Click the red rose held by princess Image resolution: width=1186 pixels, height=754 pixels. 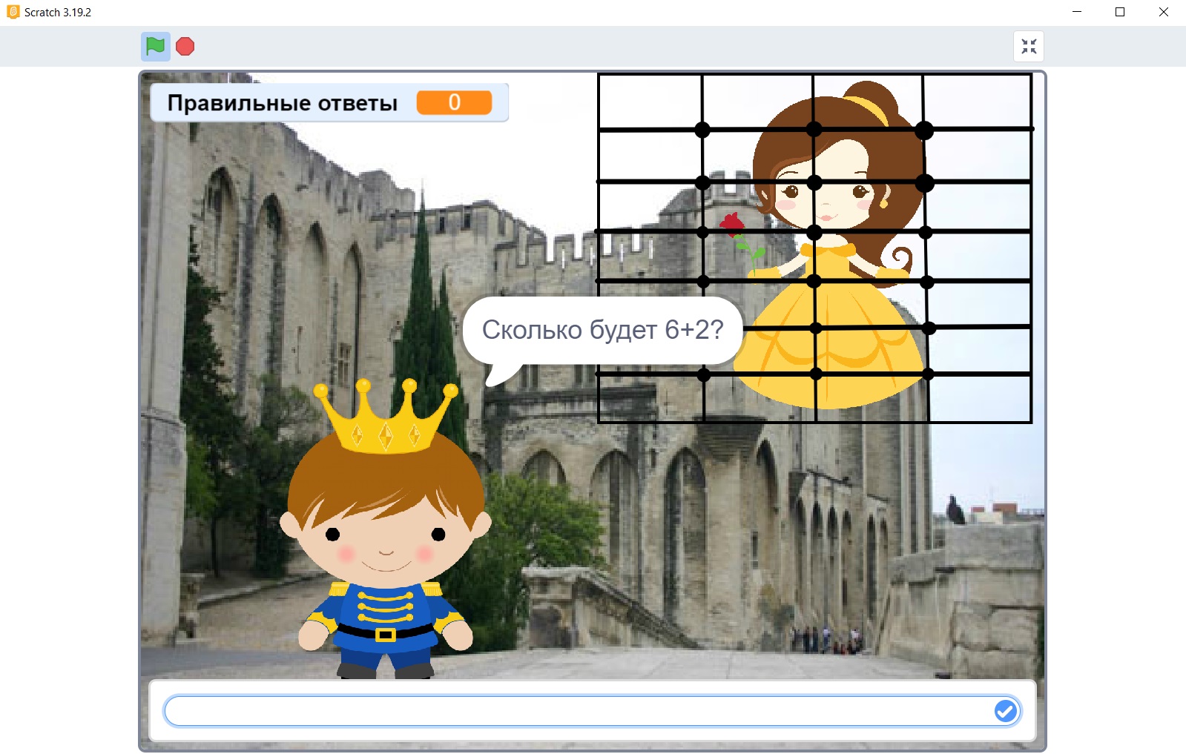[732, 223]
